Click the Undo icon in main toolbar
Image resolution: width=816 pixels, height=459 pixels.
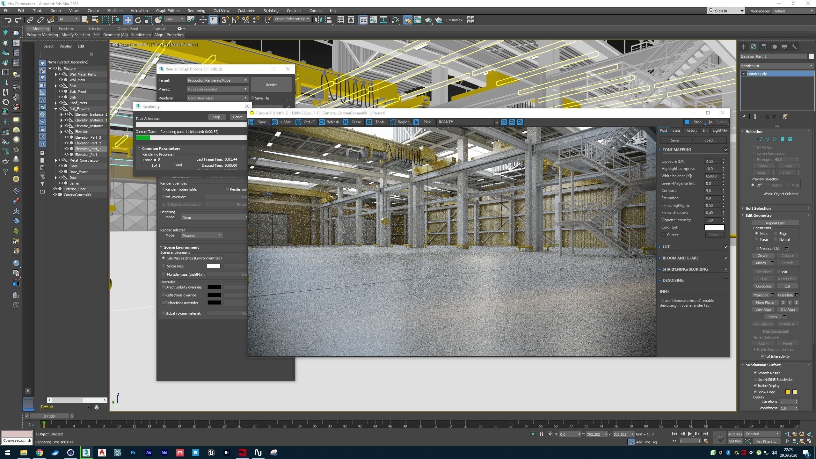8,20
